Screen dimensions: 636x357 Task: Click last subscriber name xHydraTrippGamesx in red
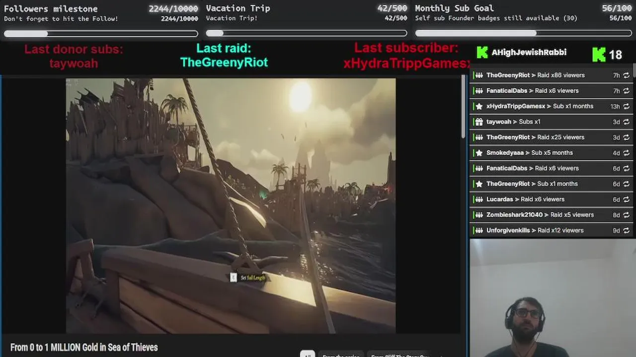tap(406, 63)
